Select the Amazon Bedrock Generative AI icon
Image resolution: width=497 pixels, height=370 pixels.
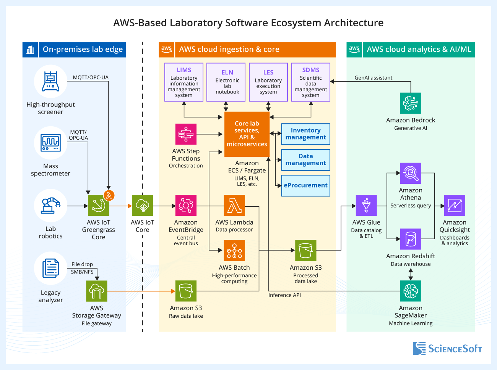coord(411,103)
